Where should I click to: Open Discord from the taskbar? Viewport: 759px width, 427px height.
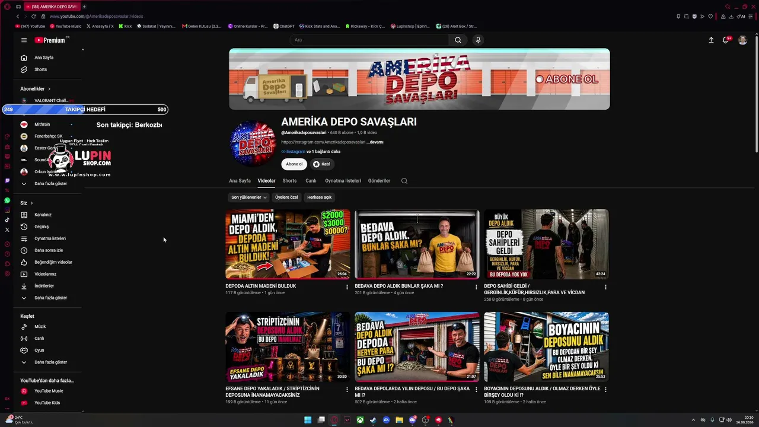[413, 420]
